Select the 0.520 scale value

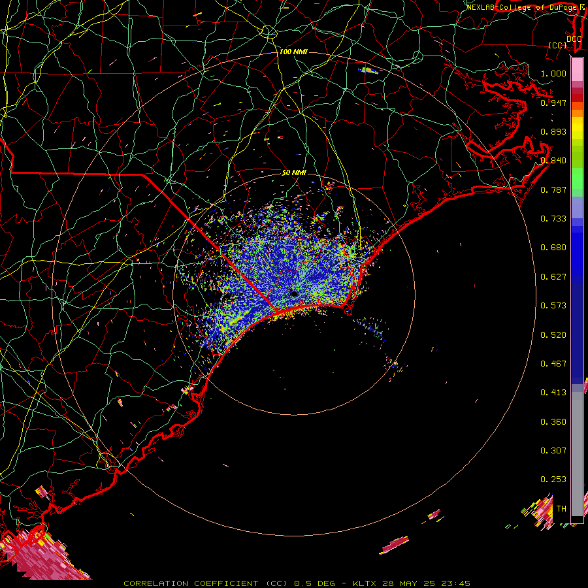click(553, 335)
